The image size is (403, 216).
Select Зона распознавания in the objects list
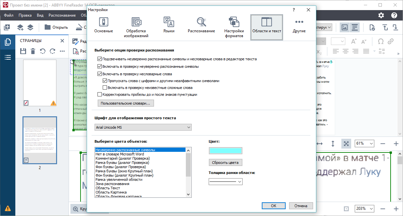tap(108, 184)
